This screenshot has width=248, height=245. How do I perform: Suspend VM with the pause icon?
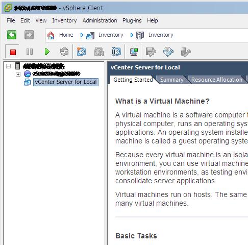(30, 52)
